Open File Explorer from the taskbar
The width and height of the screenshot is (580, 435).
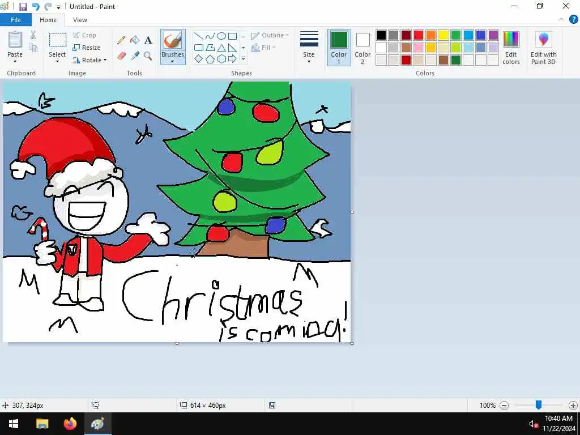click(x=42, y=424)
